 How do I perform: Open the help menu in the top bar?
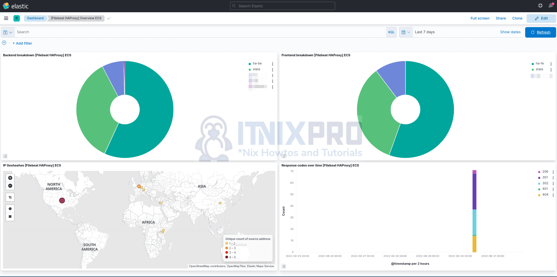pos(540,6)
